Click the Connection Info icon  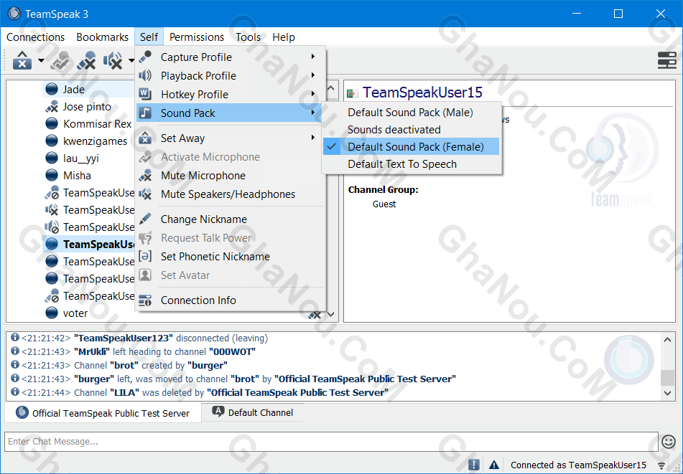click(x=145, y=300)
